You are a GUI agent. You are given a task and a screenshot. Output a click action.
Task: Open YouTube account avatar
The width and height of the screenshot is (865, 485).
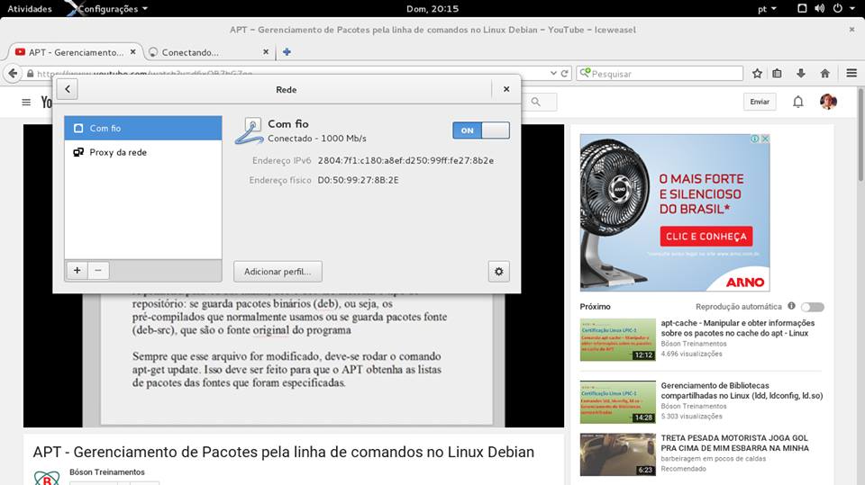coord(828,102)
